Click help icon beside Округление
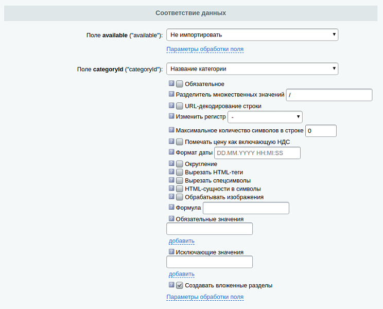 click(171, 164)
